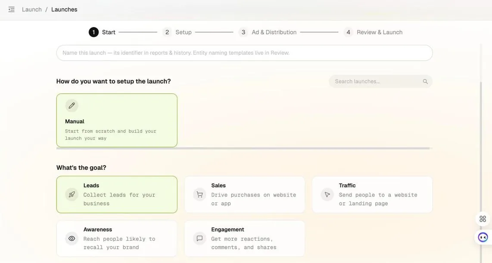Screen dimensions: 492x263
Task: Toggle the sidebar menu icon
Action: (x=11, y=9)
